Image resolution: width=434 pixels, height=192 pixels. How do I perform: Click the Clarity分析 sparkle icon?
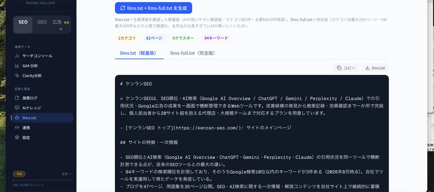pyautogui.click(x=17, y=76)
